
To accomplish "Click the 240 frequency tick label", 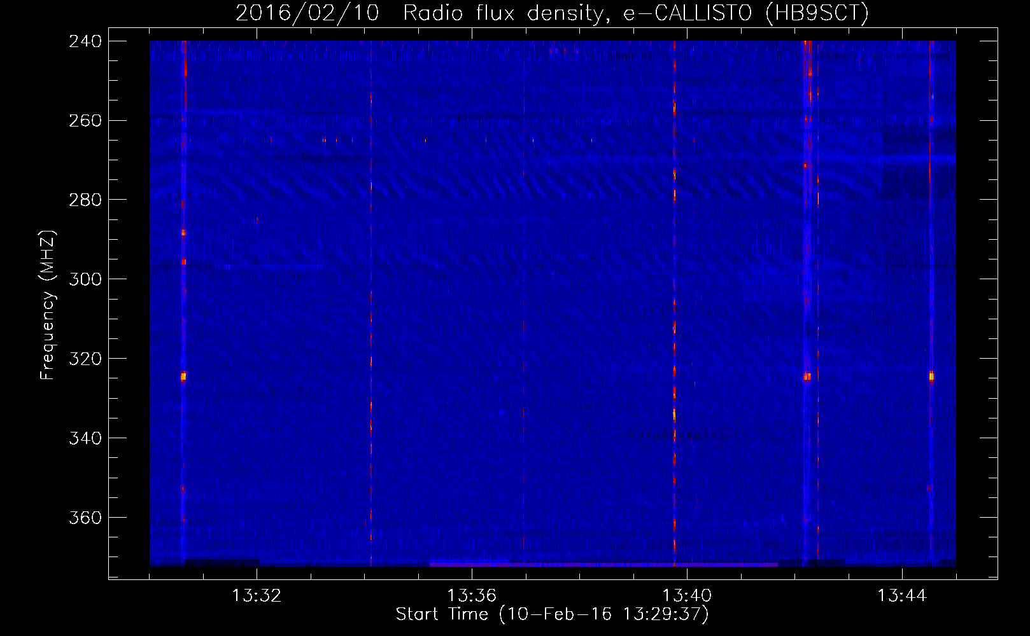I will pos(85,41).
